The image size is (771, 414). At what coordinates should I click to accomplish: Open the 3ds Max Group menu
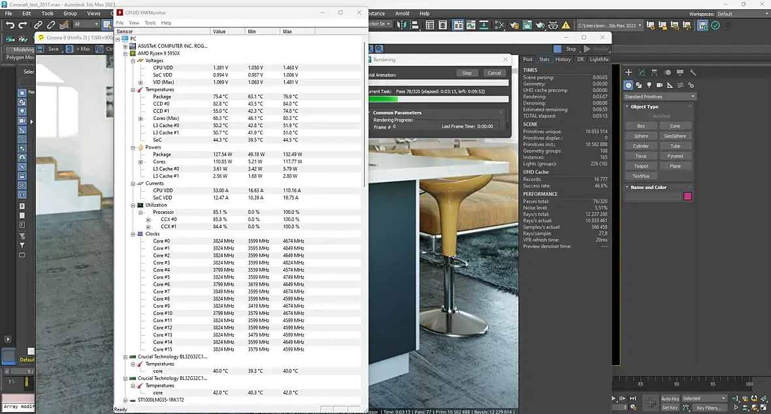coord(70,14)
